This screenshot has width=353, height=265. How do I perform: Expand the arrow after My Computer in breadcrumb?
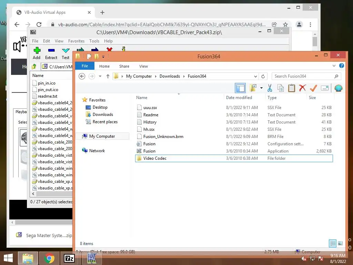point(155,76)
